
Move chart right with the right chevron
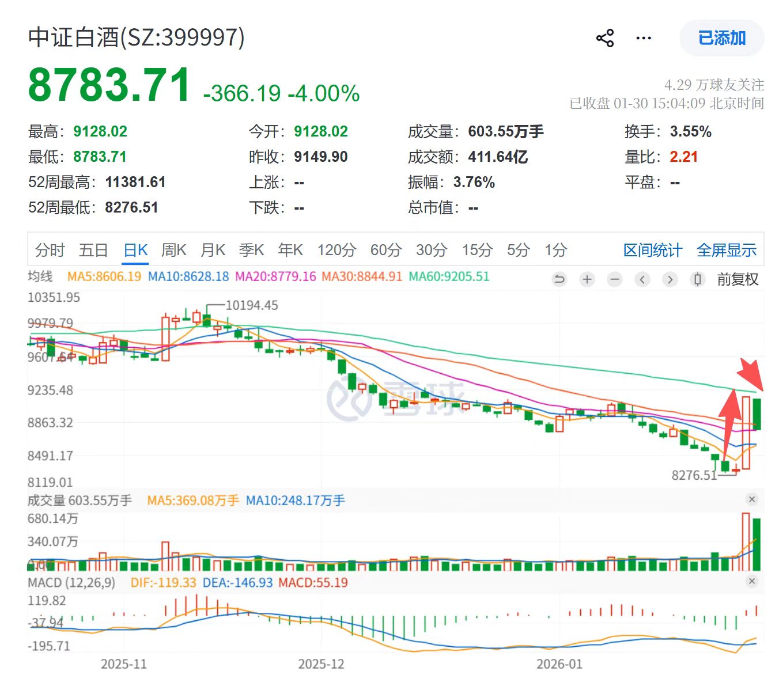[670, 279]
